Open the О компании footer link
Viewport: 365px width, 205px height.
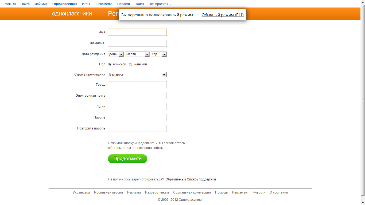[x=279, y=192]
